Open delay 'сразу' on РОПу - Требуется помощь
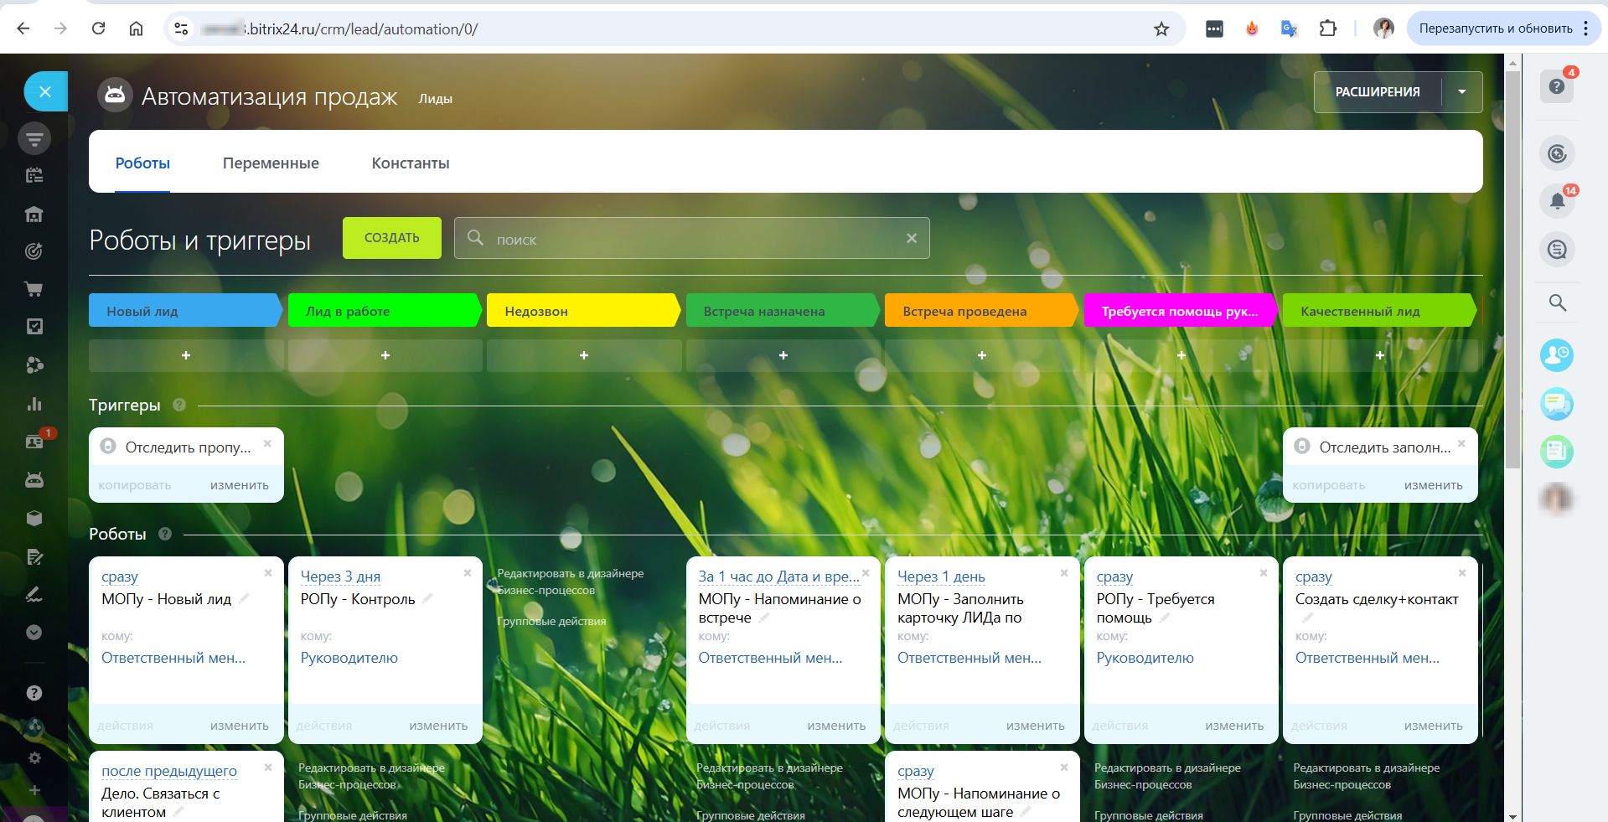The width and height of the screenshot is (1608, 822). coord(1114,576)
